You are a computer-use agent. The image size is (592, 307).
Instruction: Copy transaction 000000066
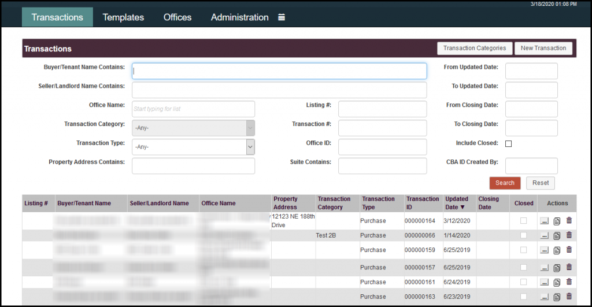tap(557, 236)
